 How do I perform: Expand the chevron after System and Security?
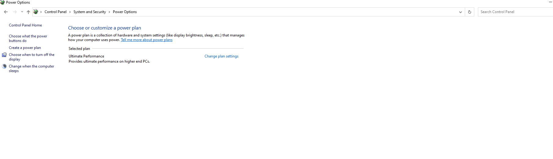pos(109,12)
